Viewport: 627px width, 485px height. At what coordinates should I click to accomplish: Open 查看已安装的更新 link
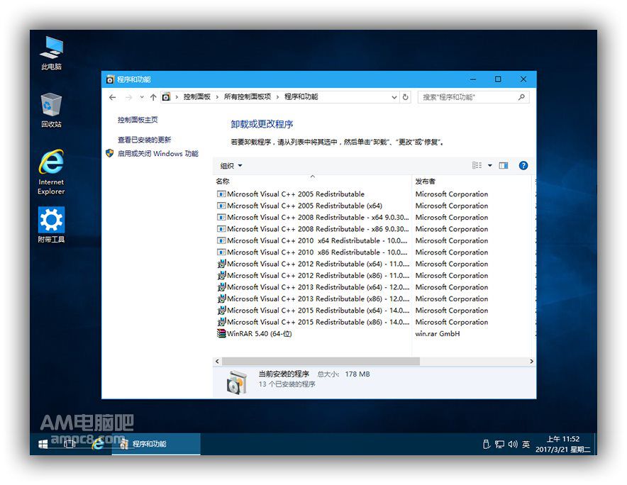pos(145,140)
